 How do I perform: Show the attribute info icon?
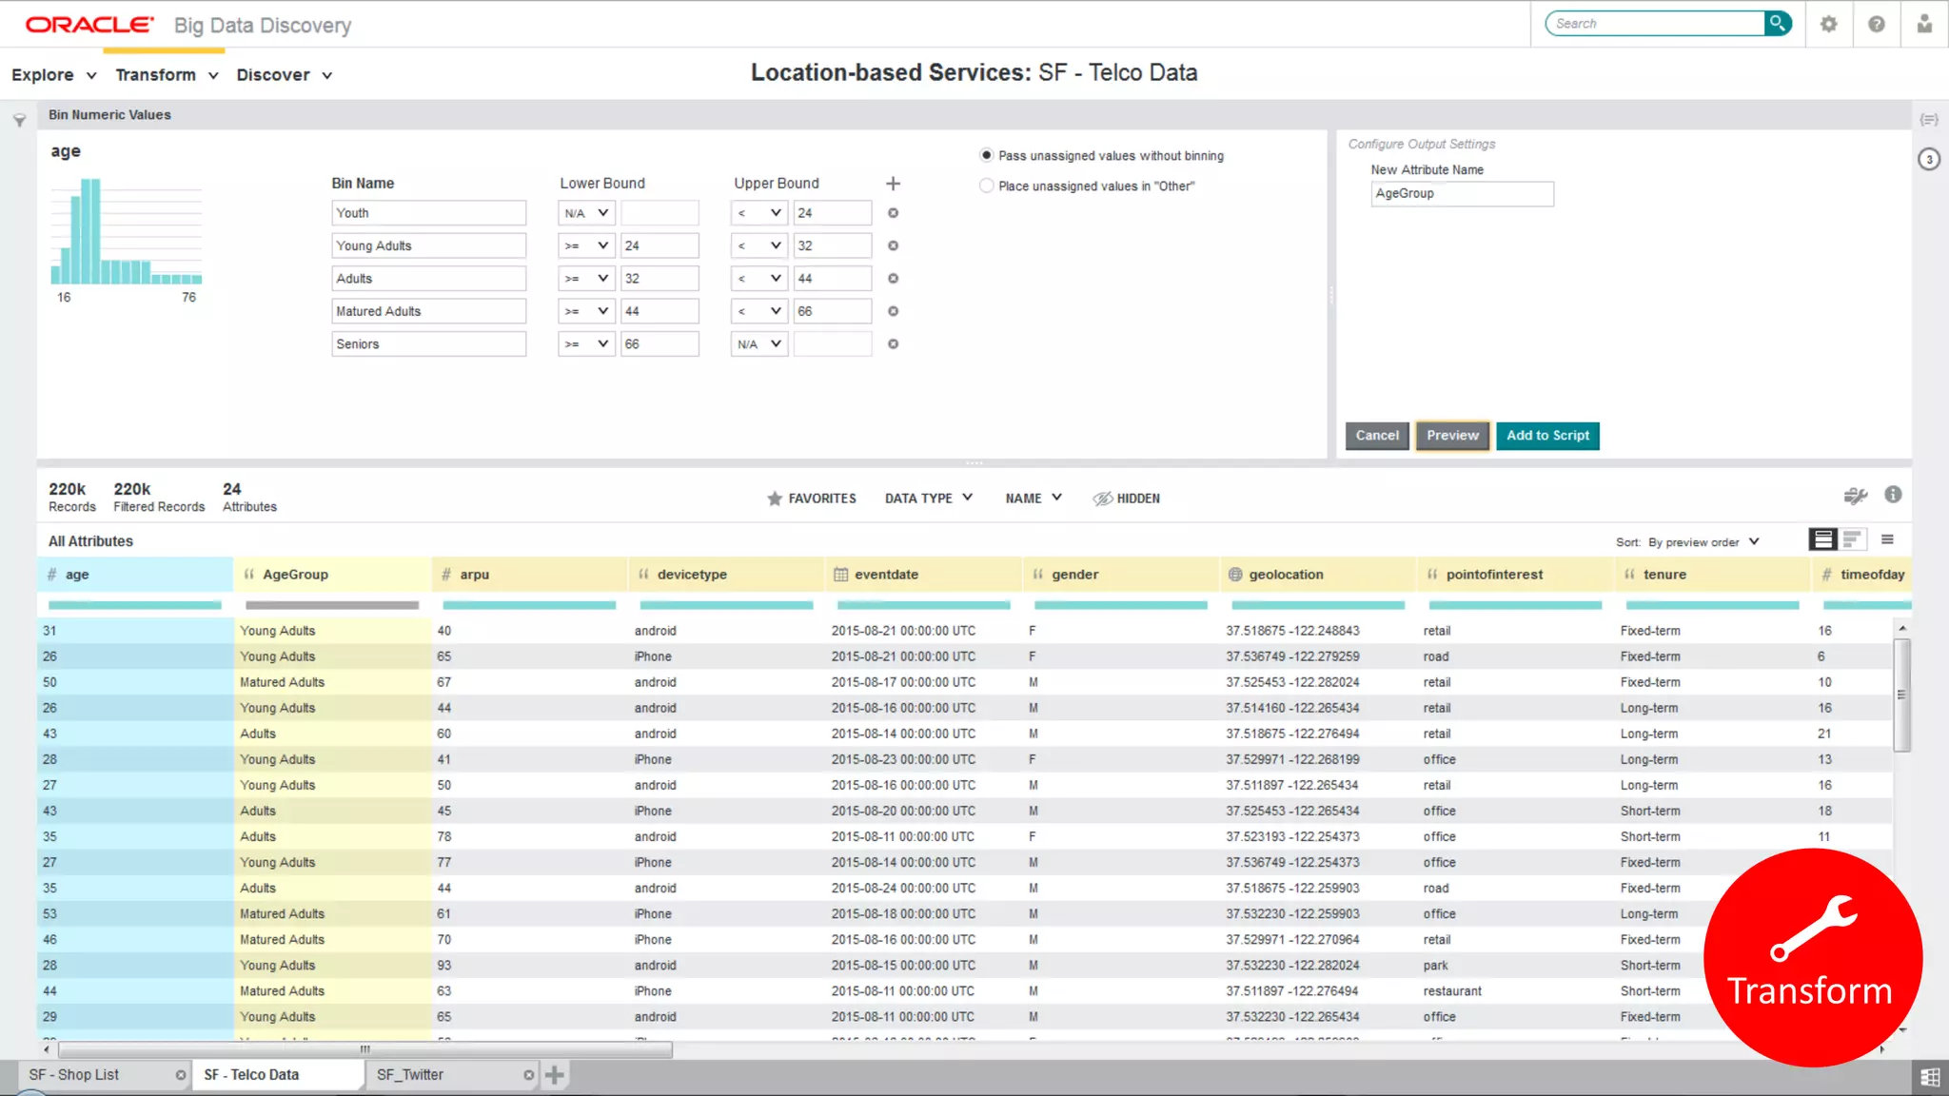click(x=1893, y=495)
